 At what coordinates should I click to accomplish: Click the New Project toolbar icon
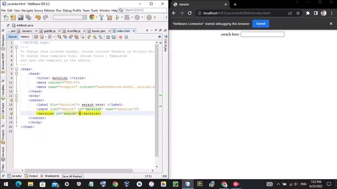13,17
